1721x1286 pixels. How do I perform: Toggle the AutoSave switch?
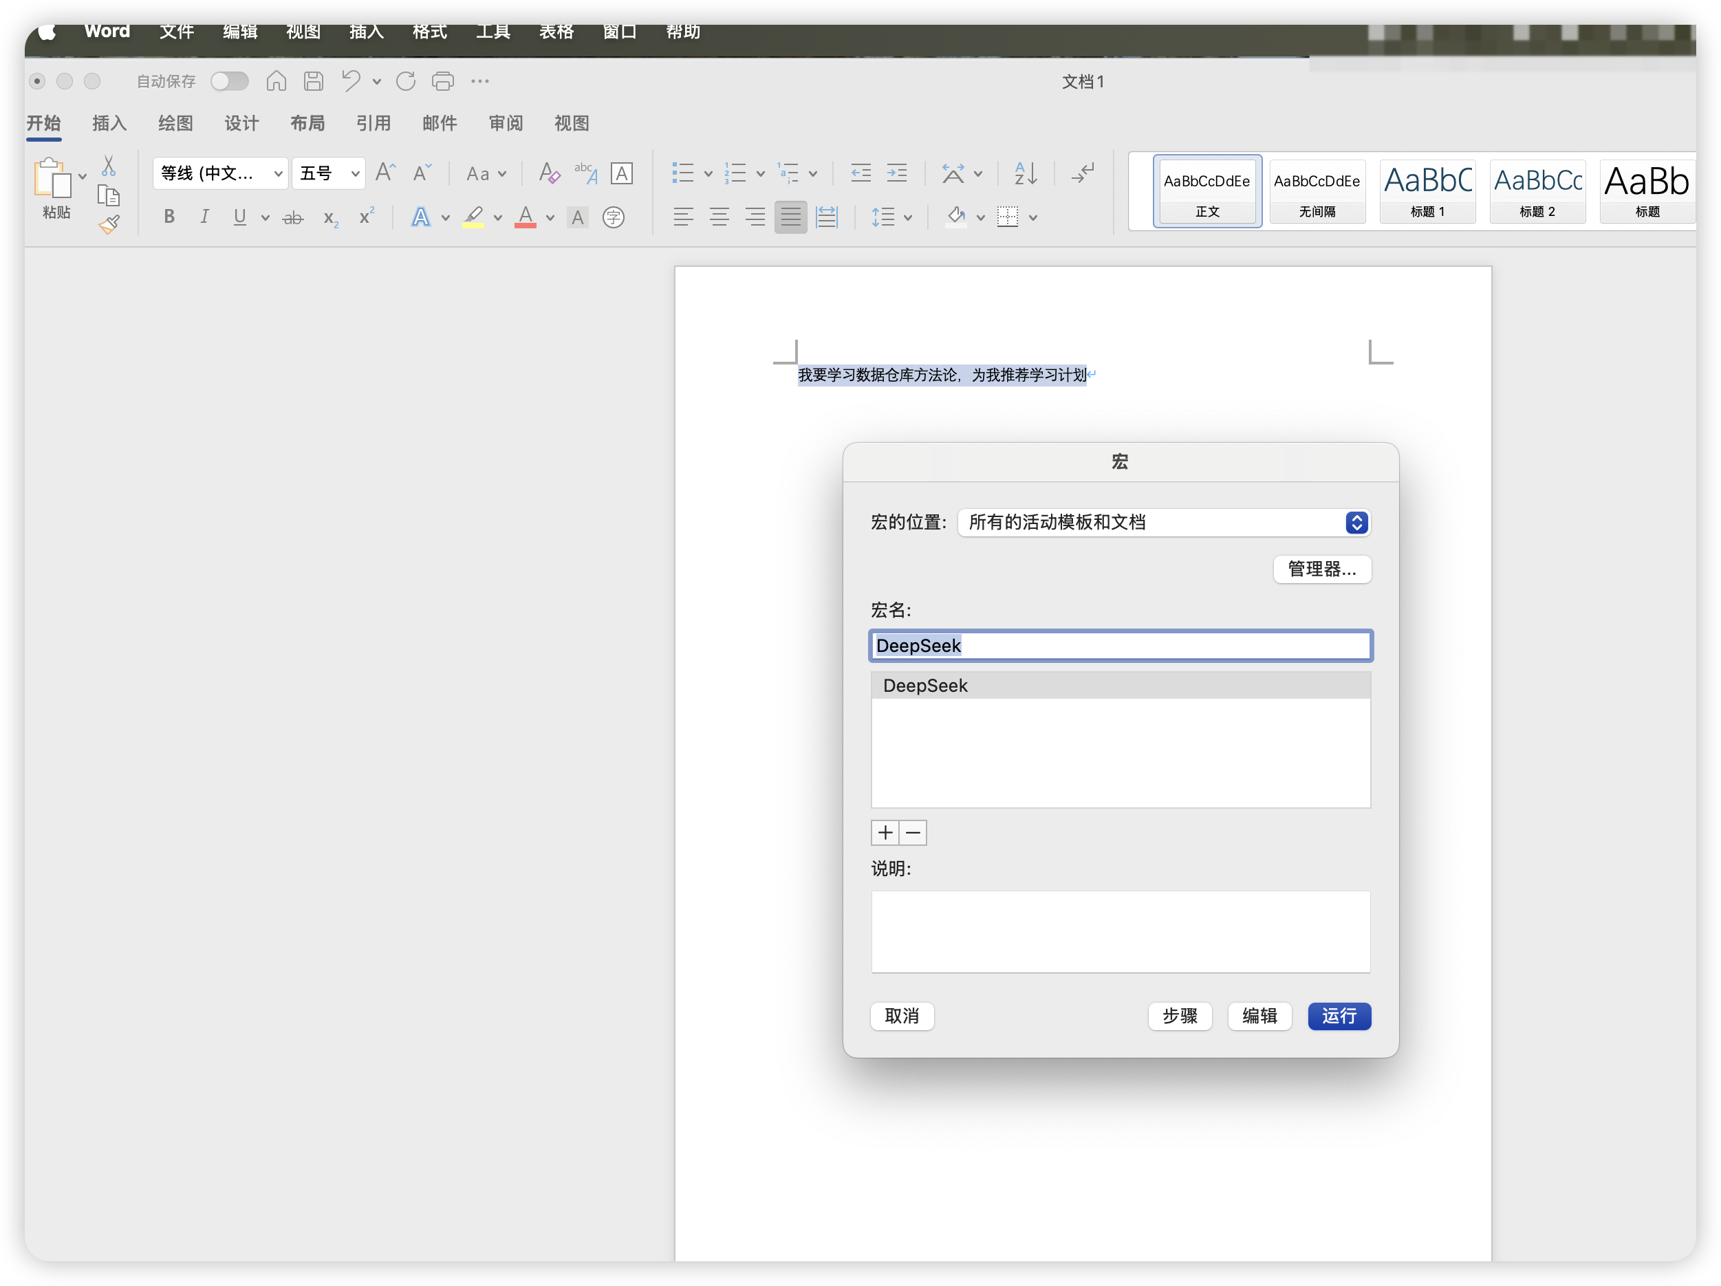[x=230, y=81]
